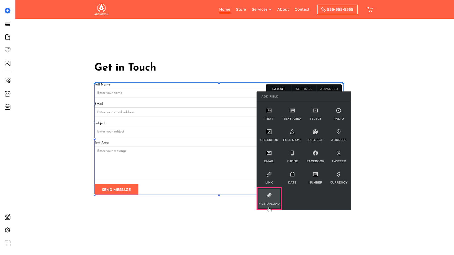Screen dimensions: 454x255
Task: Open the media image icon in sidebar
Action: click(x=8, y=63)
